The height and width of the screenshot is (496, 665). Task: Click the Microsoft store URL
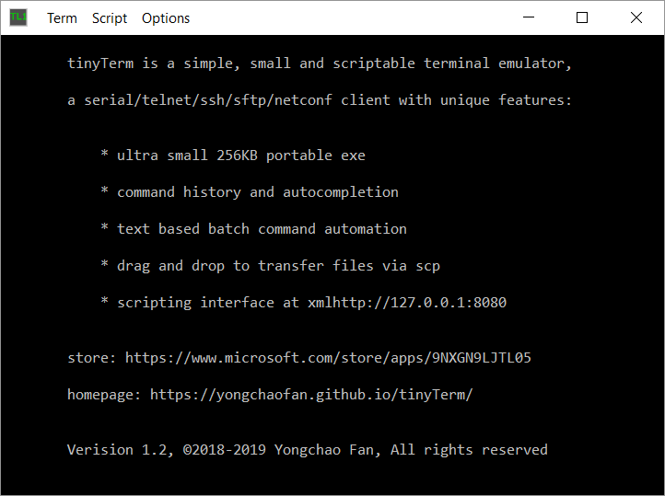328,358
